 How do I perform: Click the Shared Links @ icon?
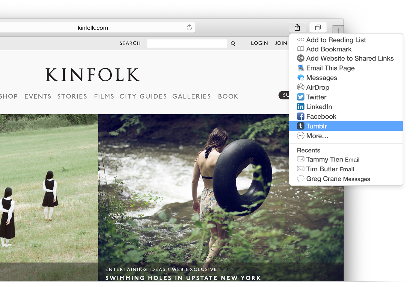tap(301, 58)
